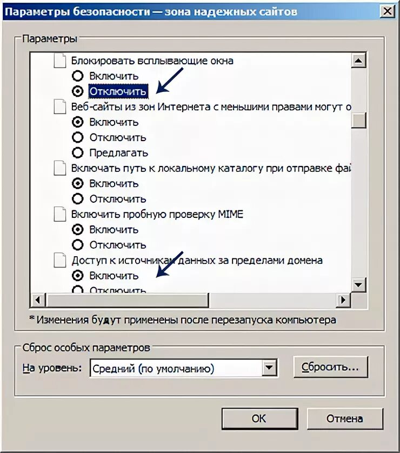400x453 pixels.
Task: Click the 'Сбросить...' reset button
Action: [x=330, y=367]
